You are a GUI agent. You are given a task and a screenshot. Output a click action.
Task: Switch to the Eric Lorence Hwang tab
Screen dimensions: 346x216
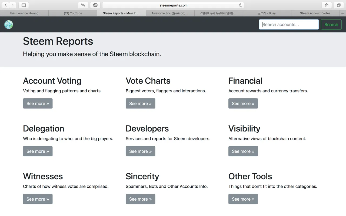point(24,13)
